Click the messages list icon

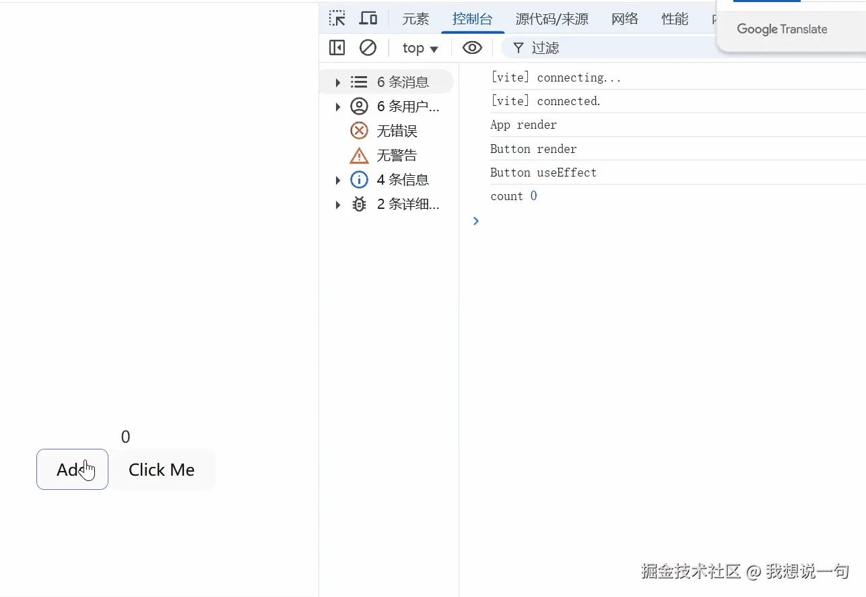point(359,82)
